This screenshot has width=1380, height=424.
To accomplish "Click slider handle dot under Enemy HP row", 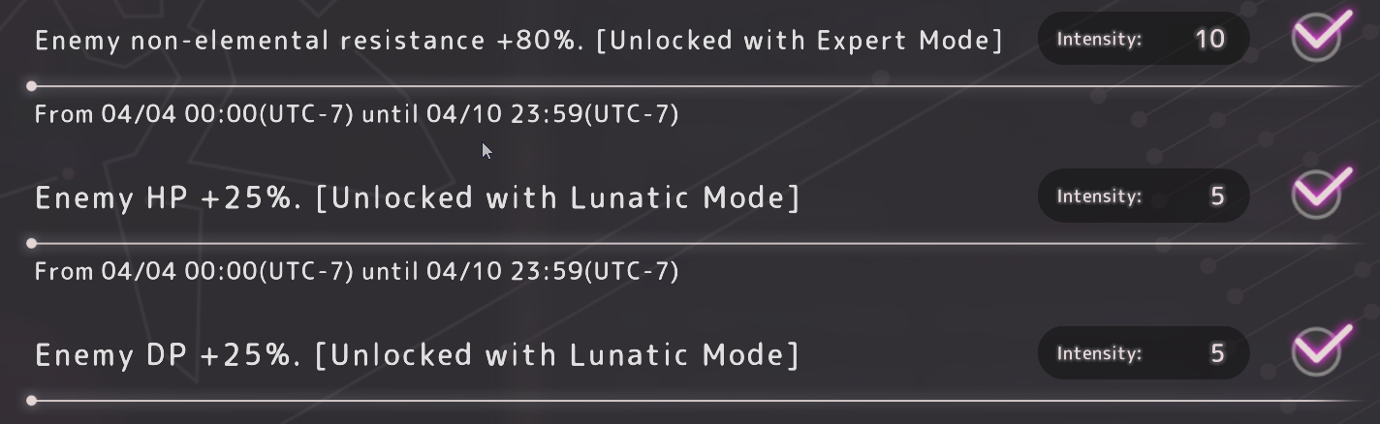I will tap(32, 243).
